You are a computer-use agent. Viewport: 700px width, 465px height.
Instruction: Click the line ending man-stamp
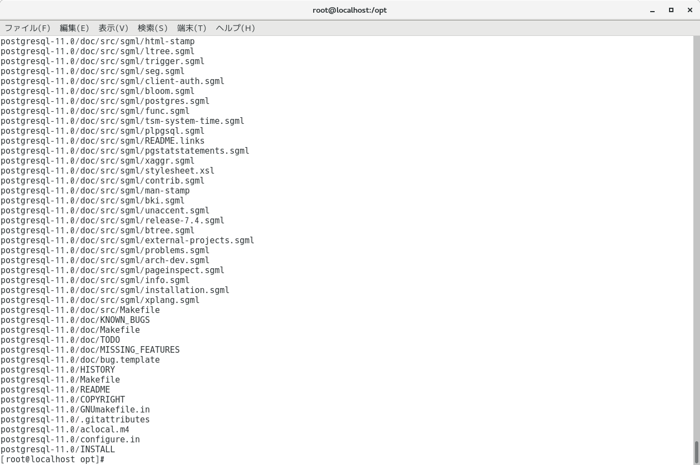[95, 191]
